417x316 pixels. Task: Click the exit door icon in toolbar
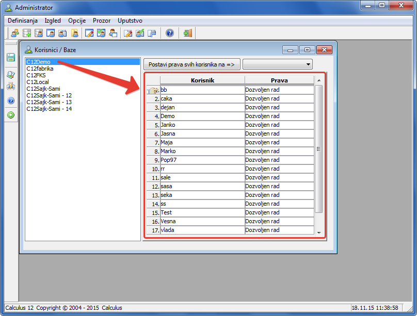(x=187, y=33)
